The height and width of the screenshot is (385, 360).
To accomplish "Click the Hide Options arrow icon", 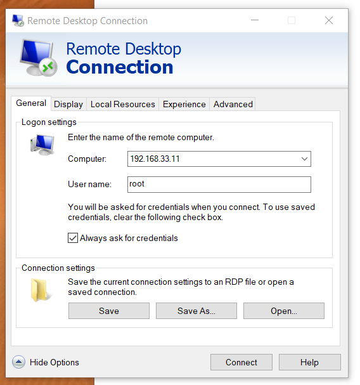I will point(18,362).
